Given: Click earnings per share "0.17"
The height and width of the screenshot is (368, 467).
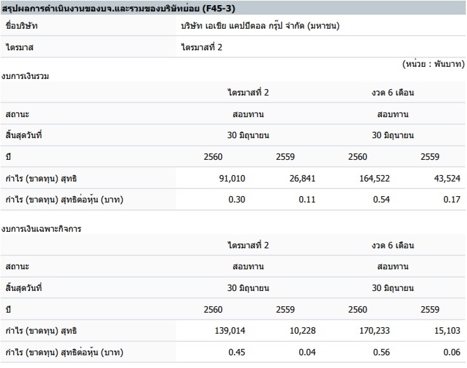Looking at the screenshot, I should pyautogui.click(x=452, y=199).
